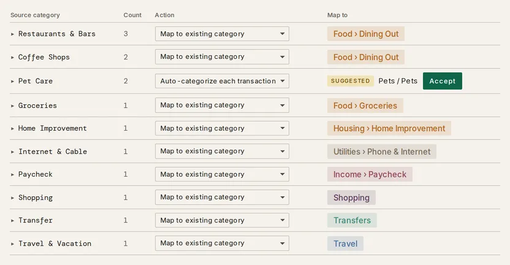
Task: Click count value 2 for Pet Care
Action: click(x=126, y=81)
